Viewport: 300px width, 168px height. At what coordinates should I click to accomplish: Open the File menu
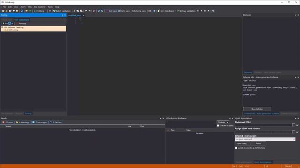[x=4, y=7]
